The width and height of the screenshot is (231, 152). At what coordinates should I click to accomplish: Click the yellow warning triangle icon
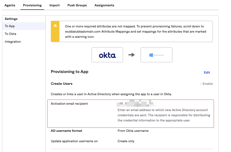[x=55, y=25]
